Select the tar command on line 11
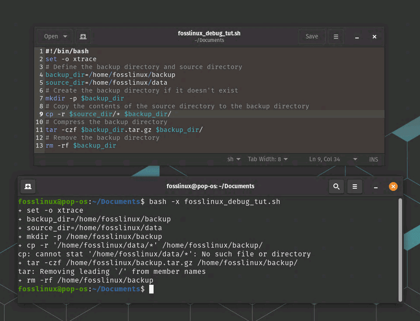The image size is (420, 321). click(51, 130)
